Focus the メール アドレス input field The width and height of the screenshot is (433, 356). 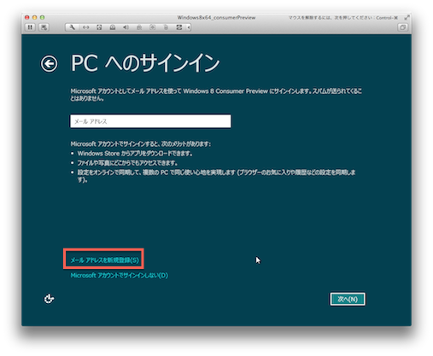coord(150,121)
